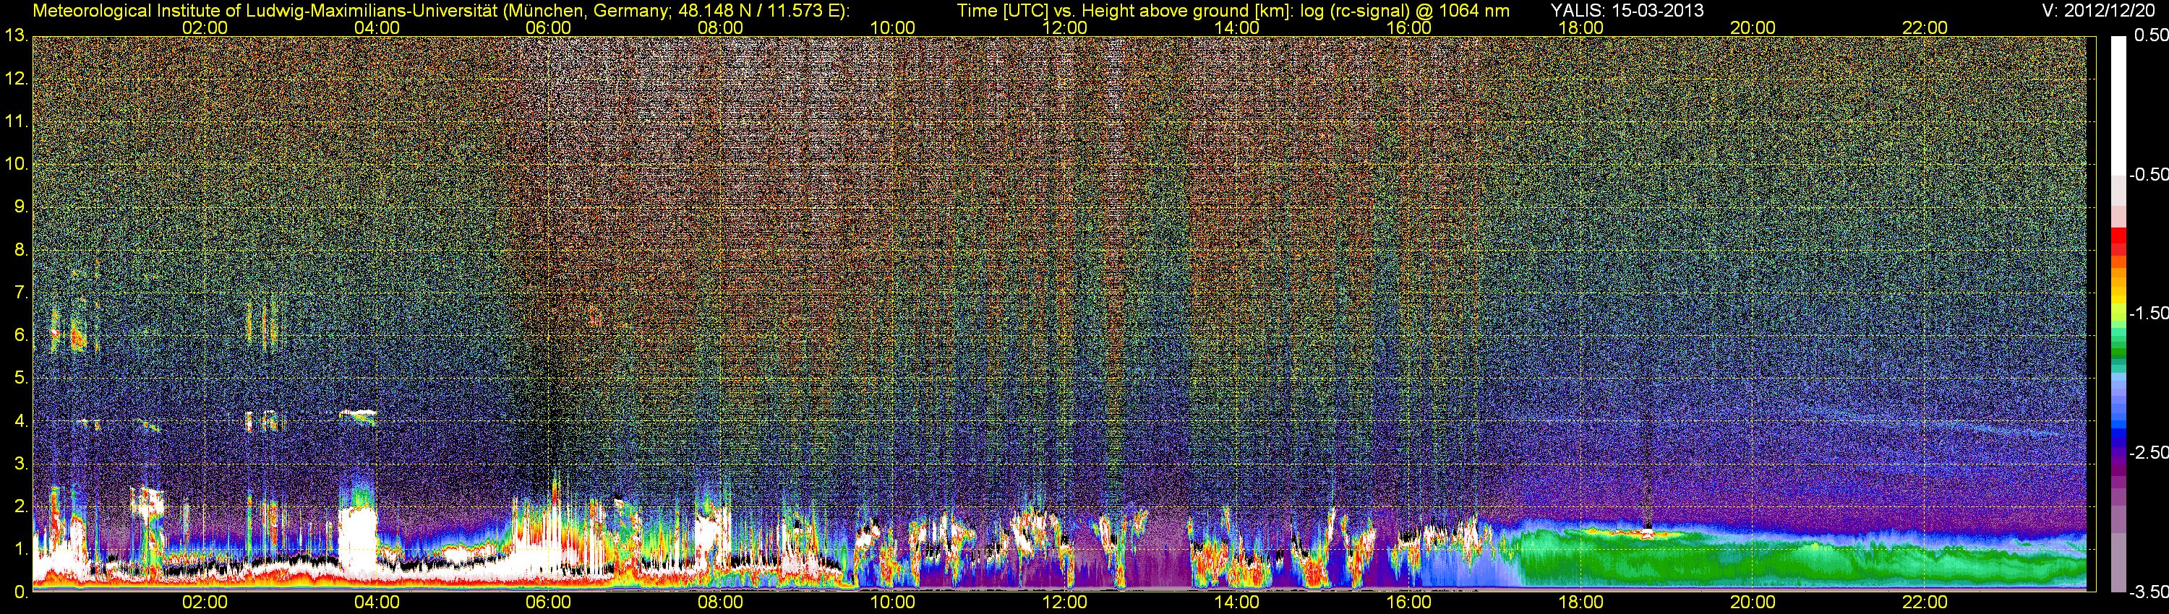The width and height of the screenshot is (2169, 614).
Task: Click the height axis label '4.'
Action: [x=20, y=420]
